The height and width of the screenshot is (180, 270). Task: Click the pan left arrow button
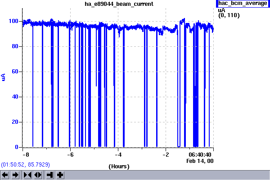click(x=5, y=175)
